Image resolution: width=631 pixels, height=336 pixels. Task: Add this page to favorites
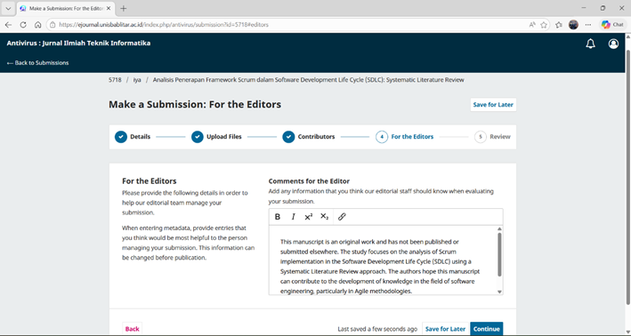click(x=544, y=25)
